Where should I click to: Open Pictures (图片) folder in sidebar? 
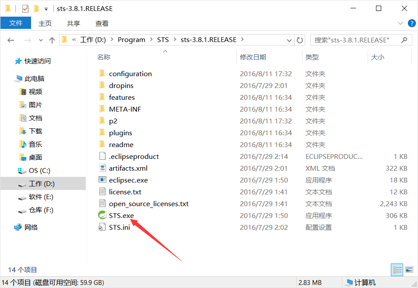[x=31, y=105]
